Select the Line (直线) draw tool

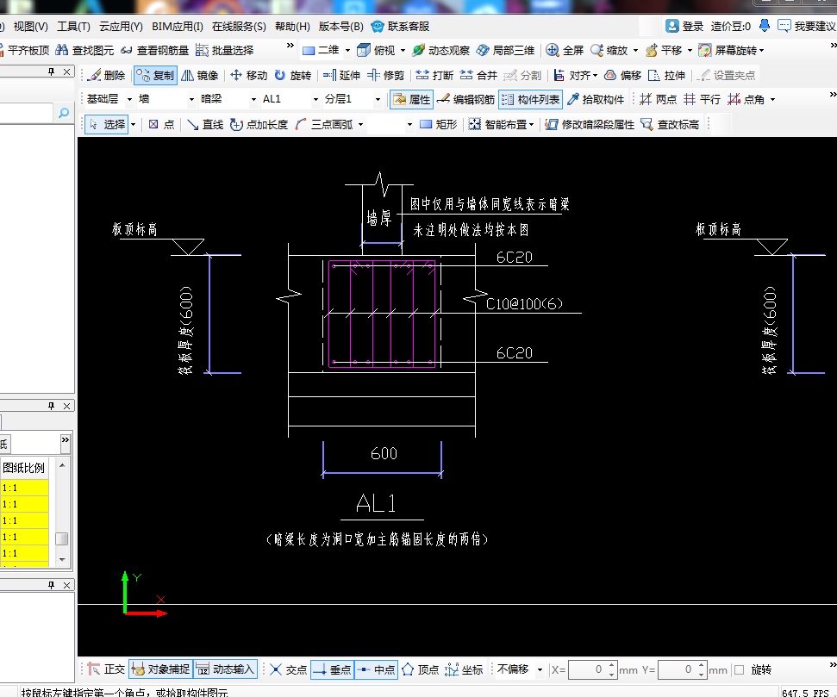coord(205,124)
